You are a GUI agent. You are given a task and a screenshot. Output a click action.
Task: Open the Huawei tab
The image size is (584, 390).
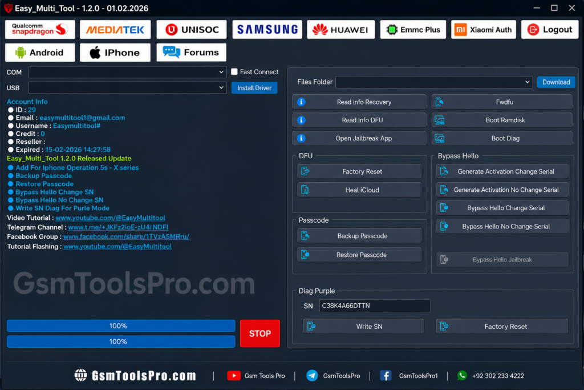point(340,30)
